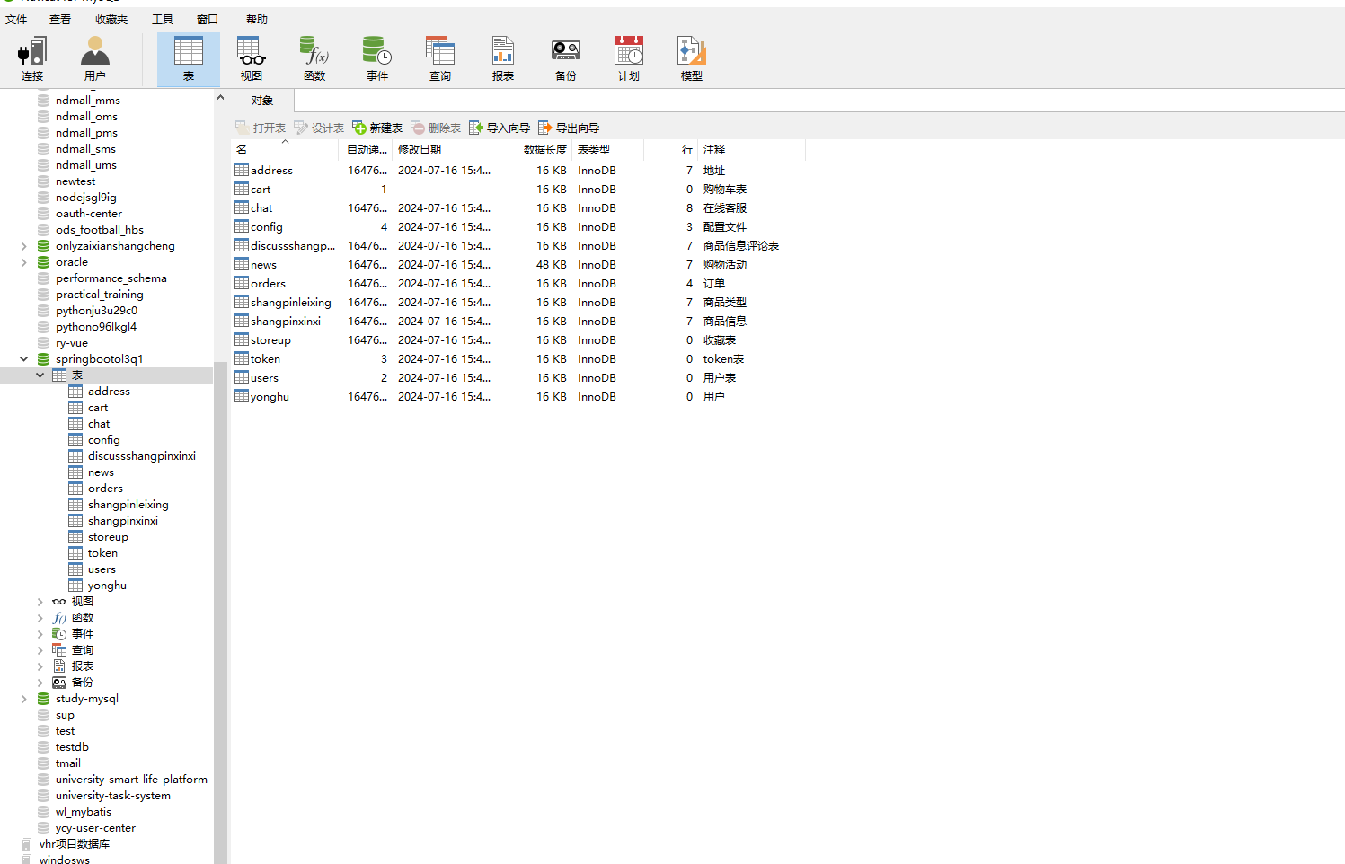Open the 报表 reports toolbar icon
1345x864 pixels.
click(503, 59)
